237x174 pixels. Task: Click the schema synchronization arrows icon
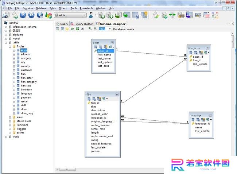click(x=172, y=15)
